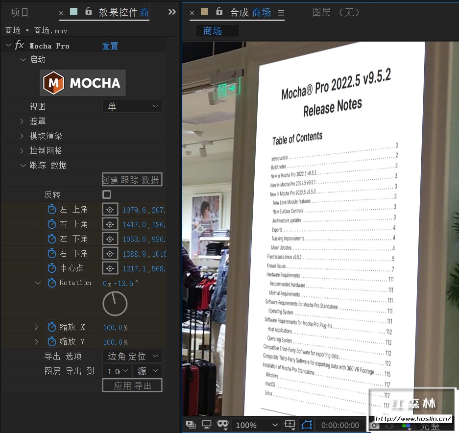This screenshot has width=459, height=433.
Task: Click Rotation value 0x-13.6°
Action: (x=121, y=284)
